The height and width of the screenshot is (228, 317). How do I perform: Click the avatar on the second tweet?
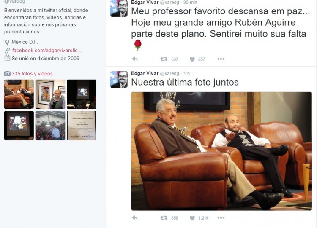119,79
